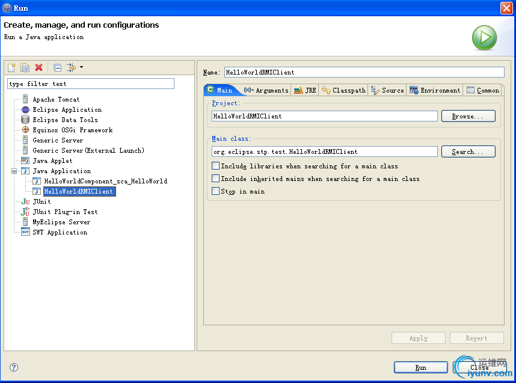Toggle the Stop in main checkbox

coord(215,191)
